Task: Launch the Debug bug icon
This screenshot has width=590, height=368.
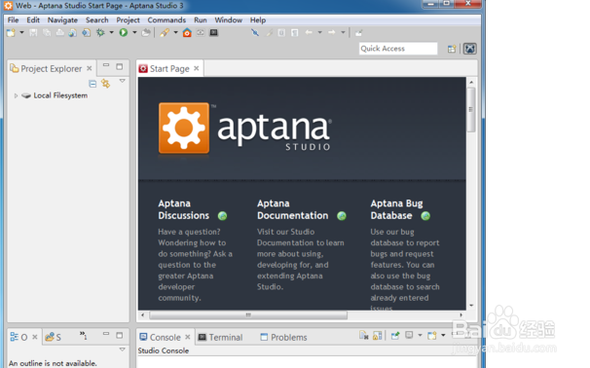Action: (x=100, y=33)
